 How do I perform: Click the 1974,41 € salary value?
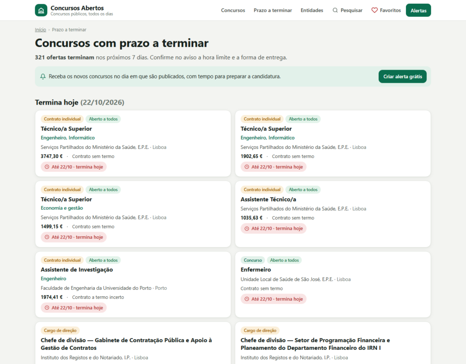point(52,297)
